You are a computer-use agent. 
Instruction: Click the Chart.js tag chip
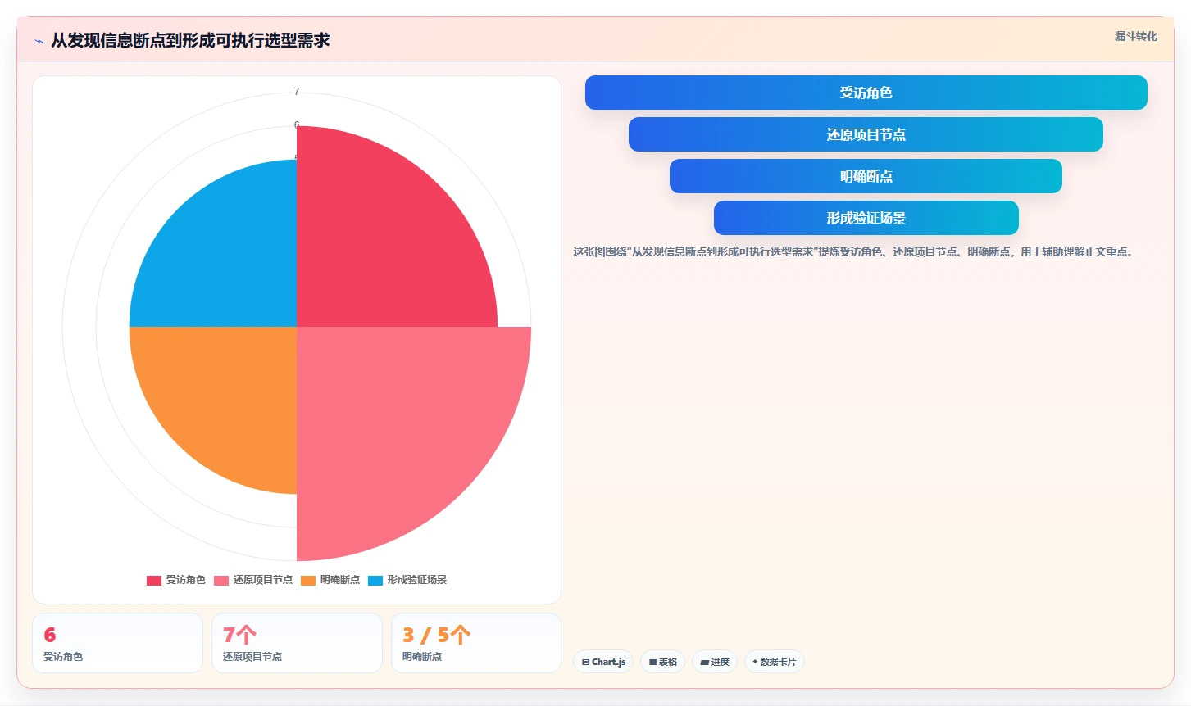603,662
